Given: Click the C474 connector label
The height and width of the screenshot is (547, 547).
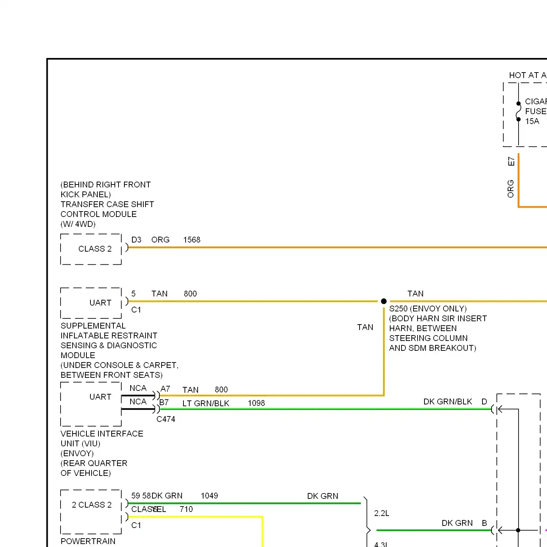Looking at the screenshot, I should click(166, 419).
